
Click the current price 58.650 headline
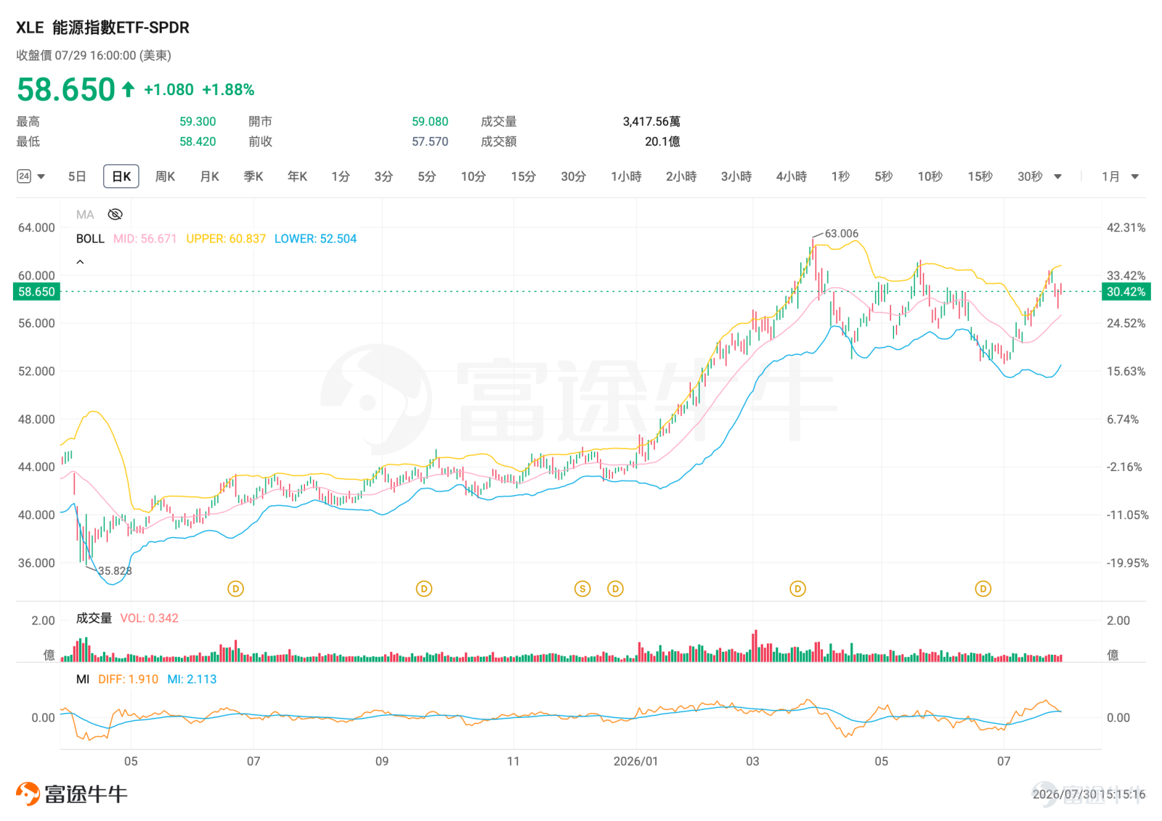click(x=66, y=89)
